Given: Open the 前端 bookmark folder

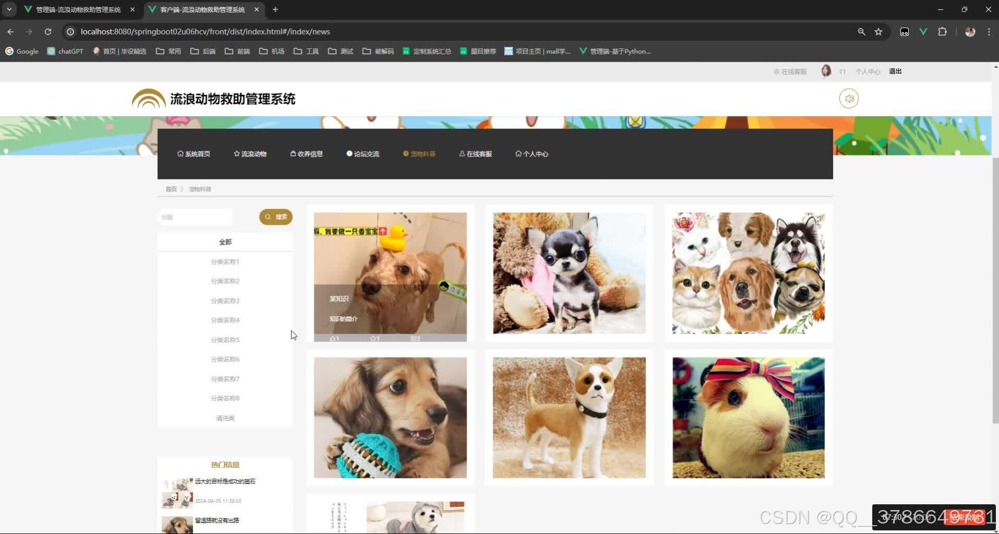Looking at the screenshot, I should [237, 51].
